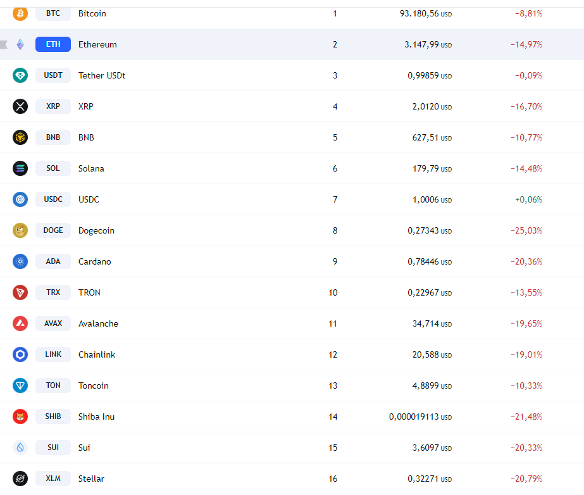Select the price 34,714 USD
The height and width of the screenshot is (495, 584).
point(432,323)
